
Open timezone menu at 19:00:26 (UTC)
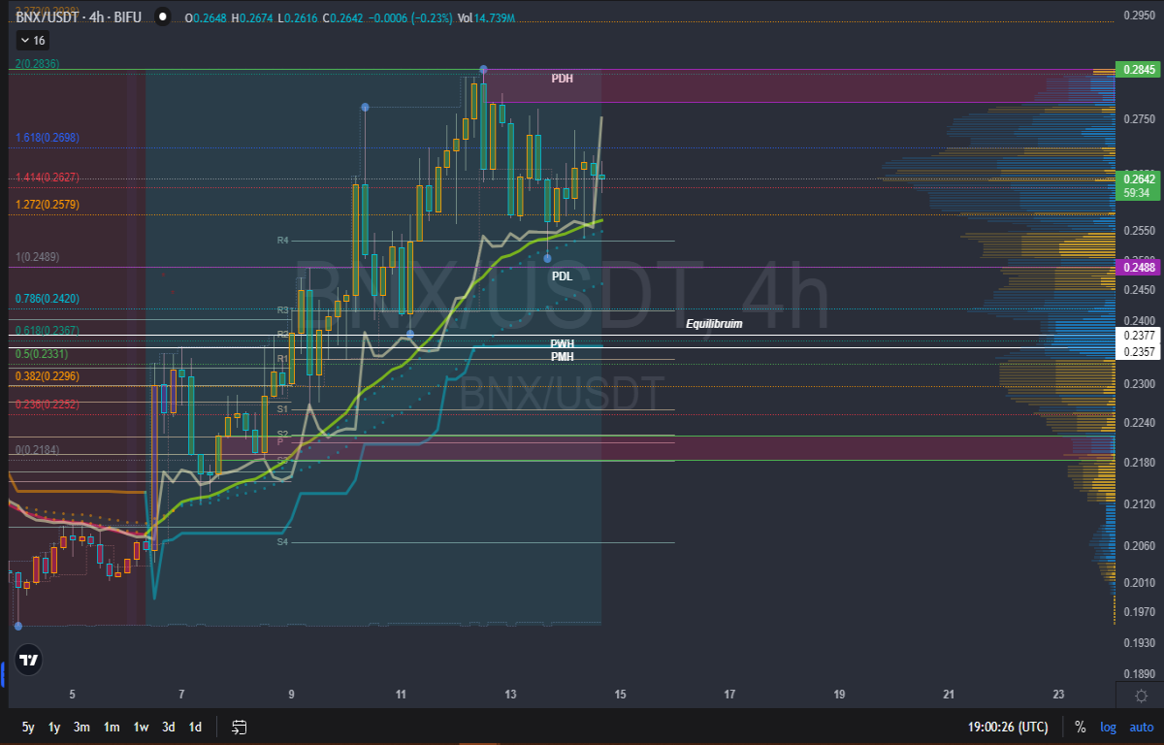click(x=1008, y=727)
